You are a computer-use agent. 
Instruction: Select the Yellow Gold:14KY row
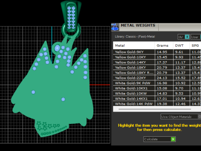pyautogui.click(x=157, y=62)
